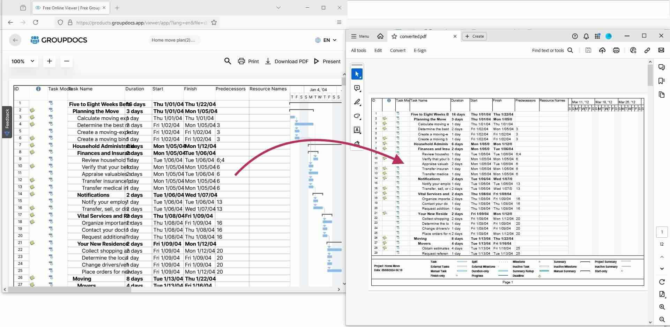Star the converted.pdf document
The width and height of the screenshot is (670, 327).
(x=394, y=36)
